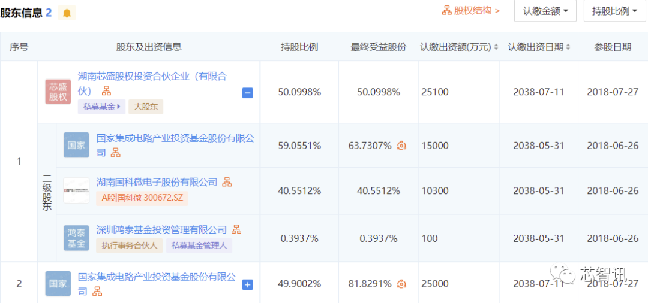The height and width of the screenshot is (303, 648).
Task: Open 湖南国科微电子股份有限公司 link
Action: point(157,181)
